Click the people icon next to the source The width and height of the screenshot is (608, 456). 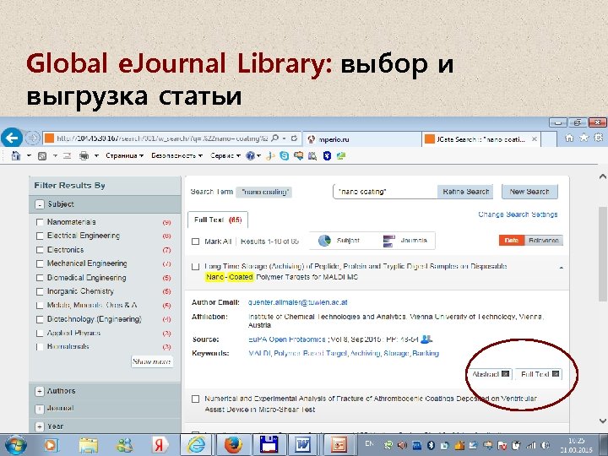[x=426, y=339]
